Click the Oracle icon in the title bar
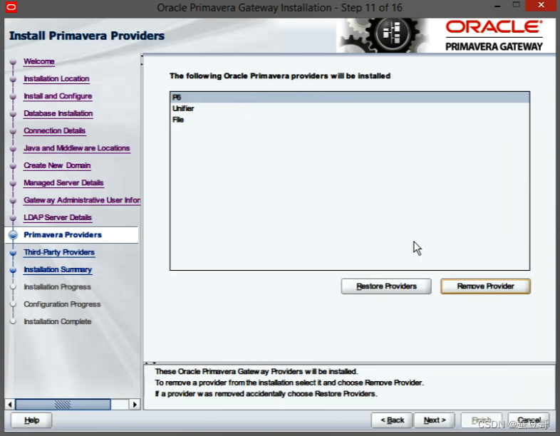The width and height of the screenshot is (560, 436). click(11, 7)
